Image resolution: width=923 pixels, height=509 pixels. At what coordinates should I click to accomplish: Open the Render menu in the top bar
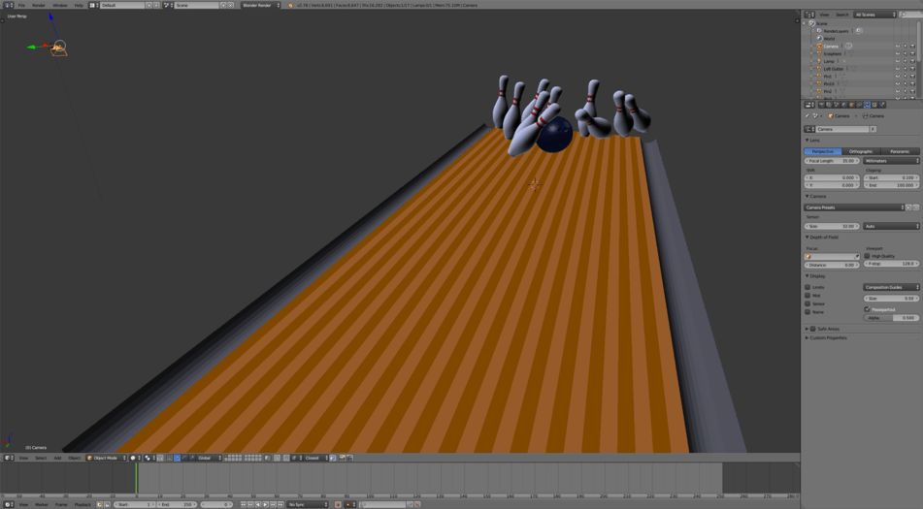click(x=38, y=5)
